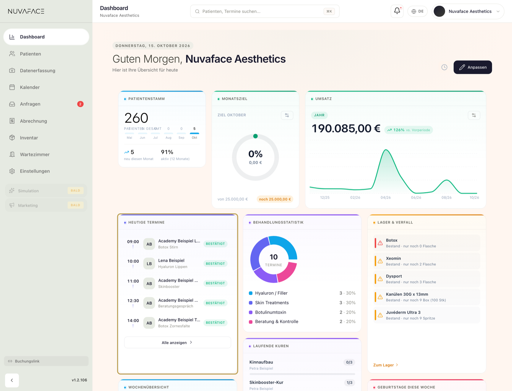Open Anfragen in the sidebar
This screenshot has width=512, height=391.
[46, 104]
